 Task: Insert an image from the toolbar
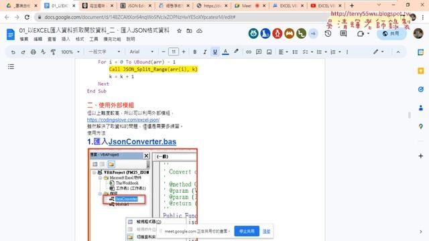pyautogui.click(x=269, y=52)
